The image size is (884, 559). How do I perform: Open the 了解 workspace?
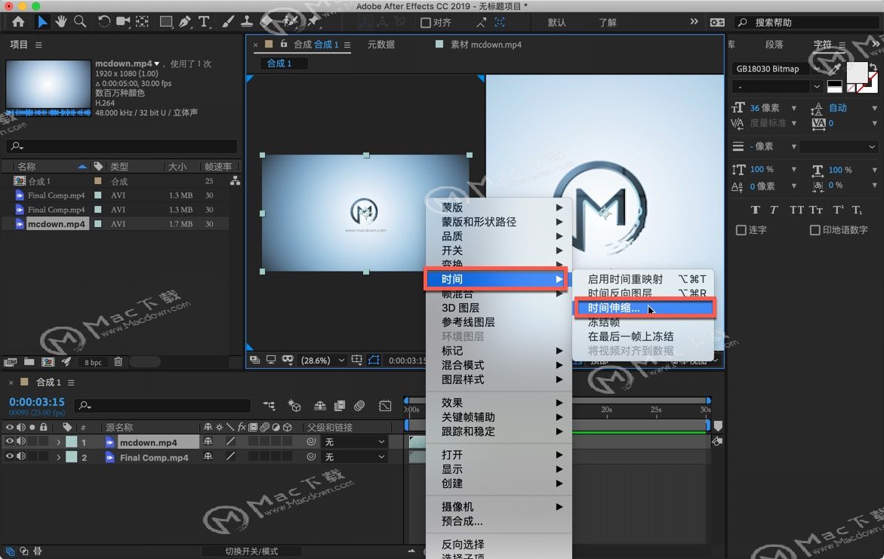coord(608,23)
